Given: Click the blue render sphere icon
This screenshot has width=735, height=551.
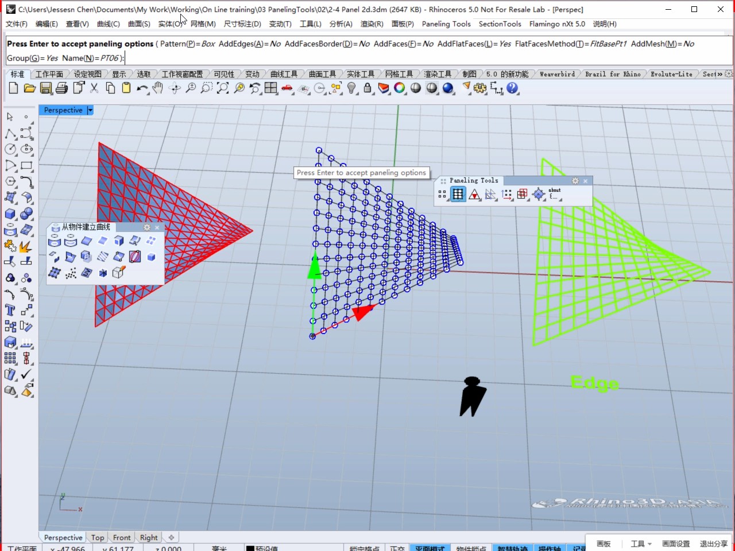Looking at the screenshot, I should point(448,88).
